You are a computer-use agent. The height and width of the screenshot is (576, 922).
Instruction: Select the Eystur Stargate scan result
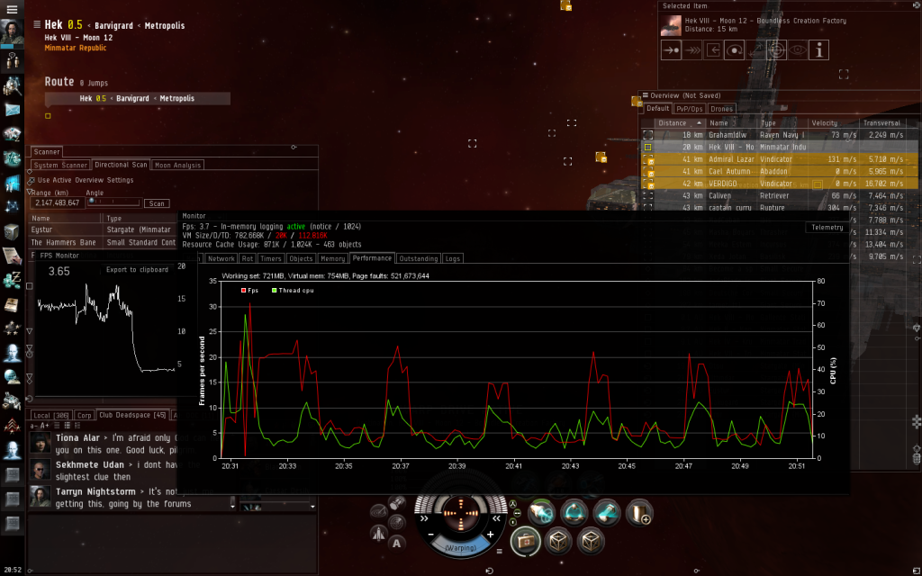point(103,229)
